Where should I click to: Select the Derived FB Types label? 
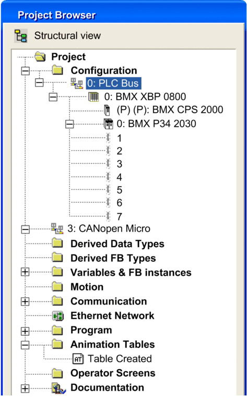click(113, 258)
